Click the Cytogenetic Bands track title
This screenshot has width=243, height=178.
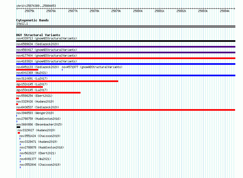click(32, 20)
